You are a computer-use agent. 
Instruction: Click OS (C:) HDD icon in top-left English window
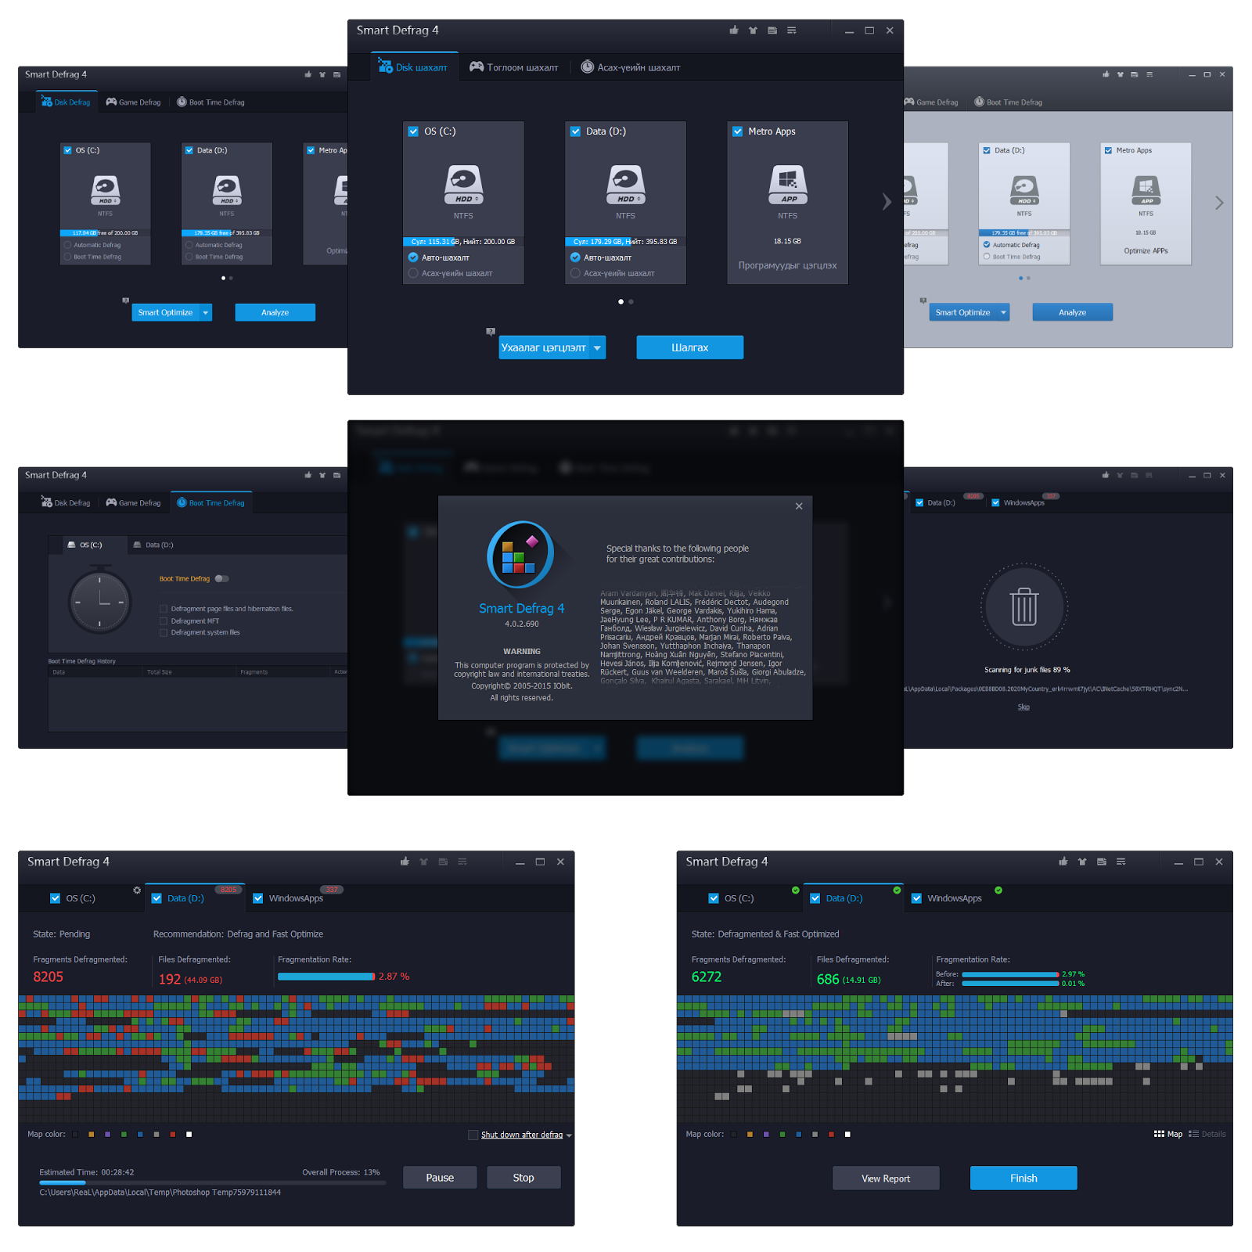106,189
